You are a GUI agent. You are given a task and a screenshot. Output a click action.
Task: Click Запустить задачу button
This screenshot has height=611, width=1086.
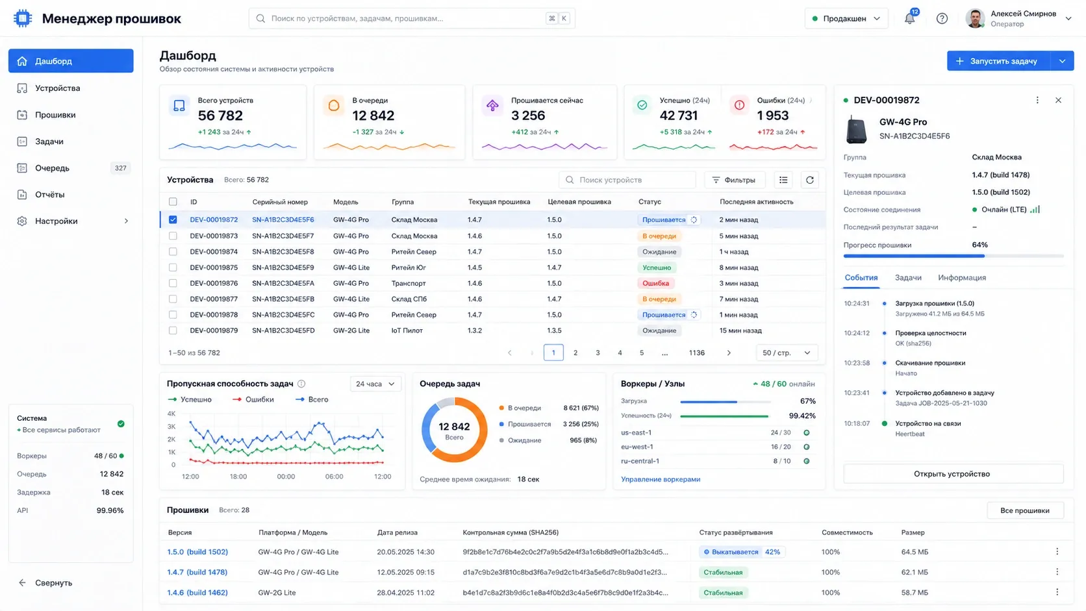coord(998,61)
